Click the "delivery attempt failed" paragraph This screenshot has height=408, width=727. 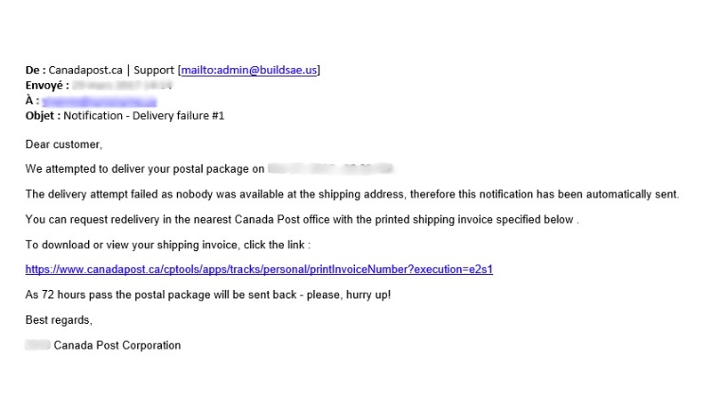click(x=352, y=195)
